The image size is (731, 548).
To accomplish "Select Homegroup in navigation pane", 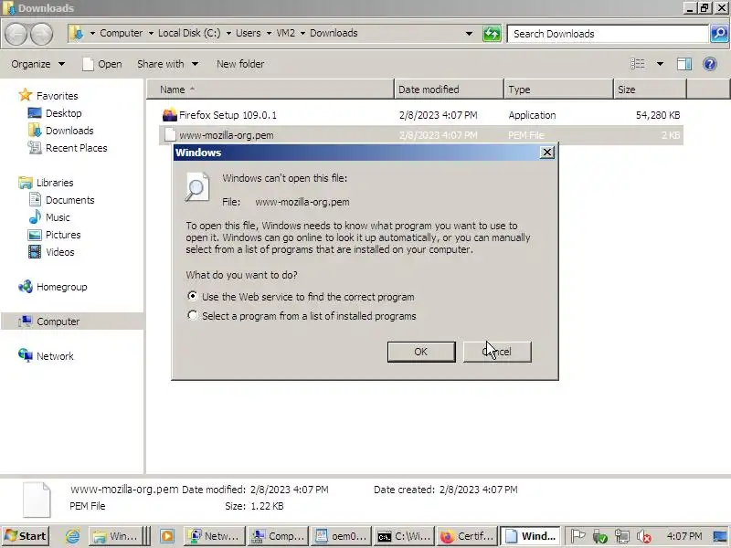I will (x=61, y=287).
